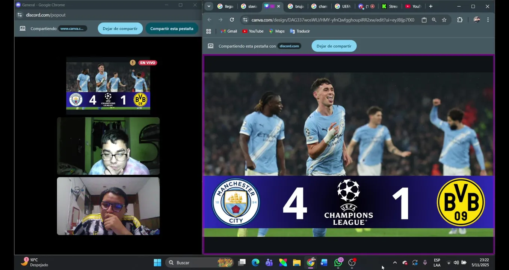Screen dimensions: 509x270
Task: Switch to the YouTube tab
Action: 414,6
